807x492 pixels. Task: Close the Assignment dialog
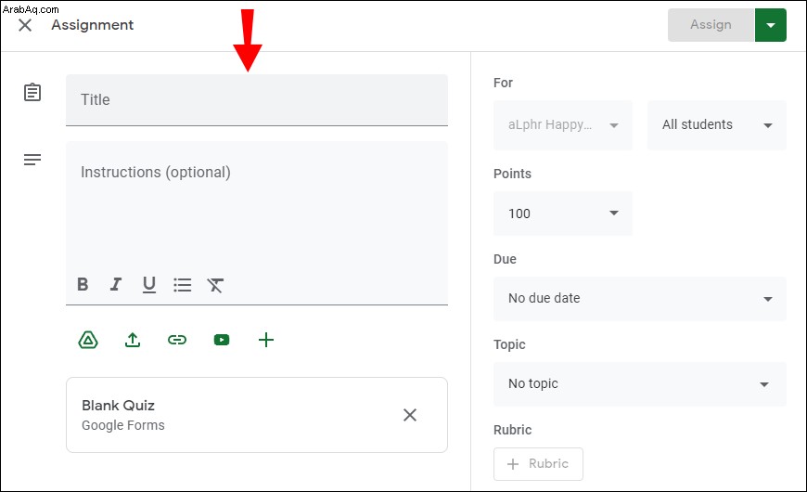25,25
